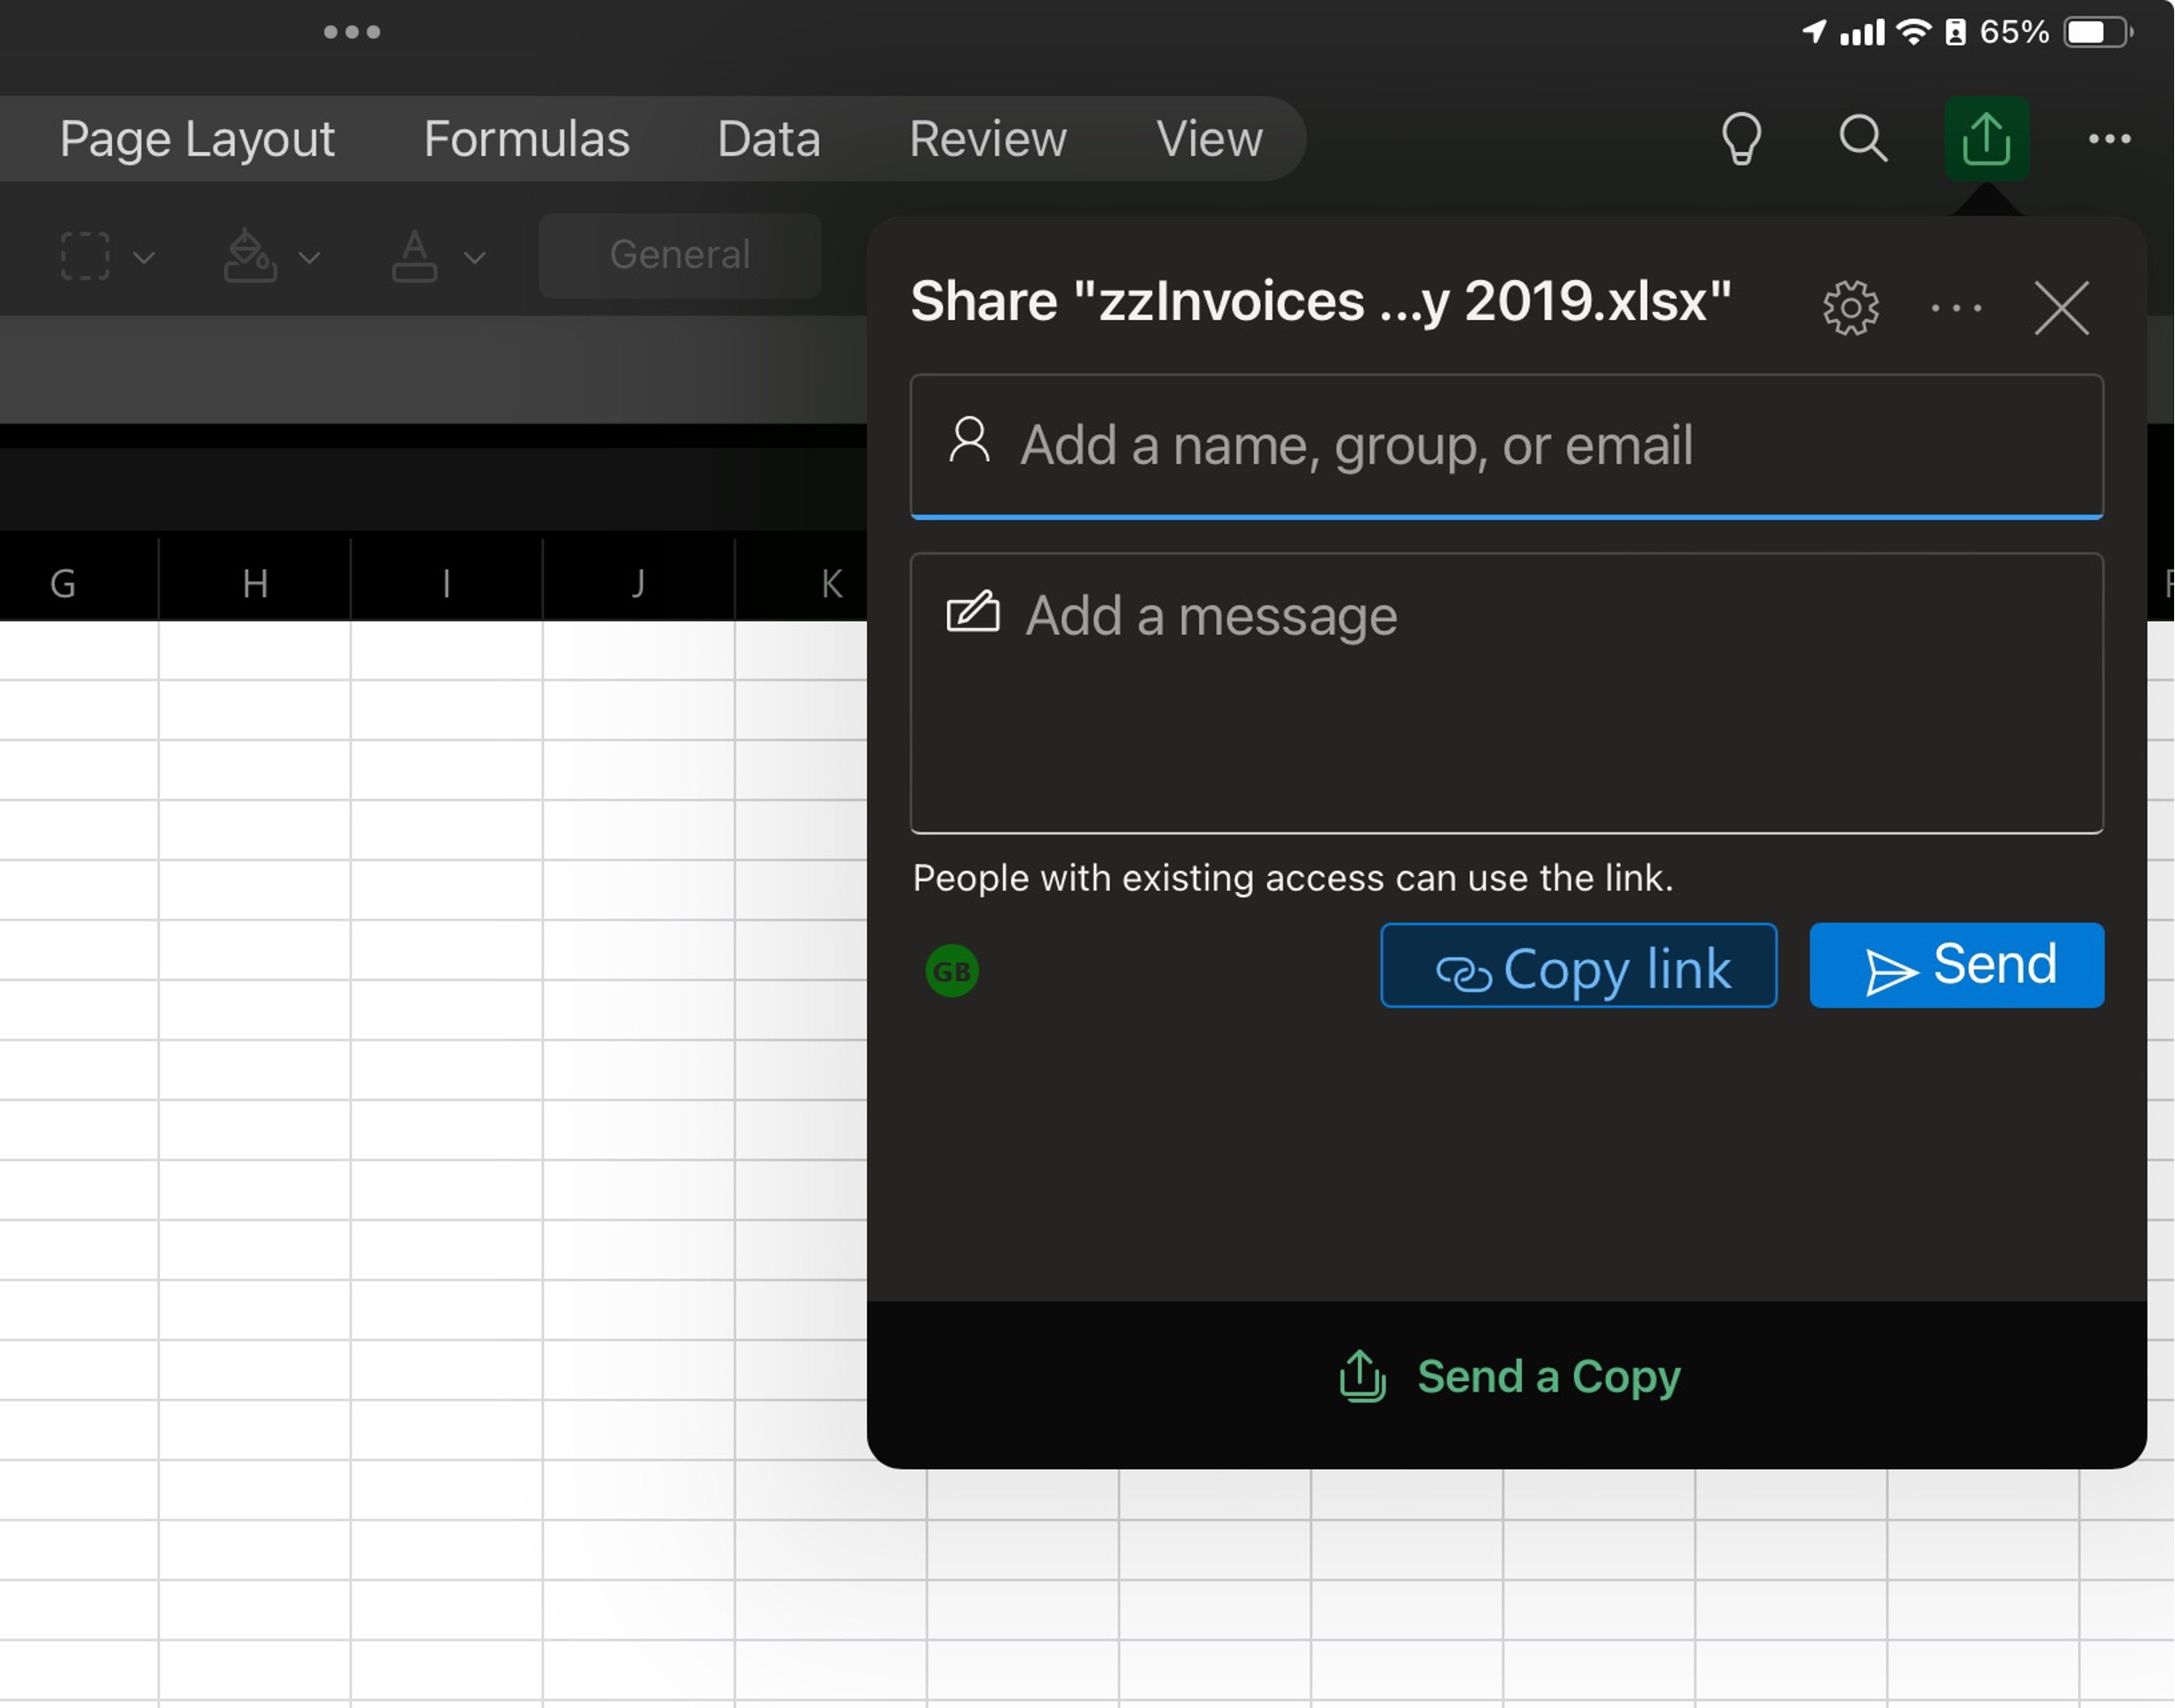Tap the lightbulb Tell Me icon
This screenshot has height=1708, width=2175.
[1741, 138]
